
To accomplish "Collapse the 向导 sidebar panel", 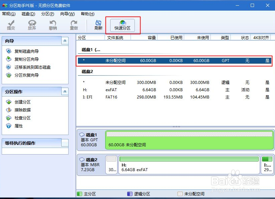I will [x=65, y=41].
